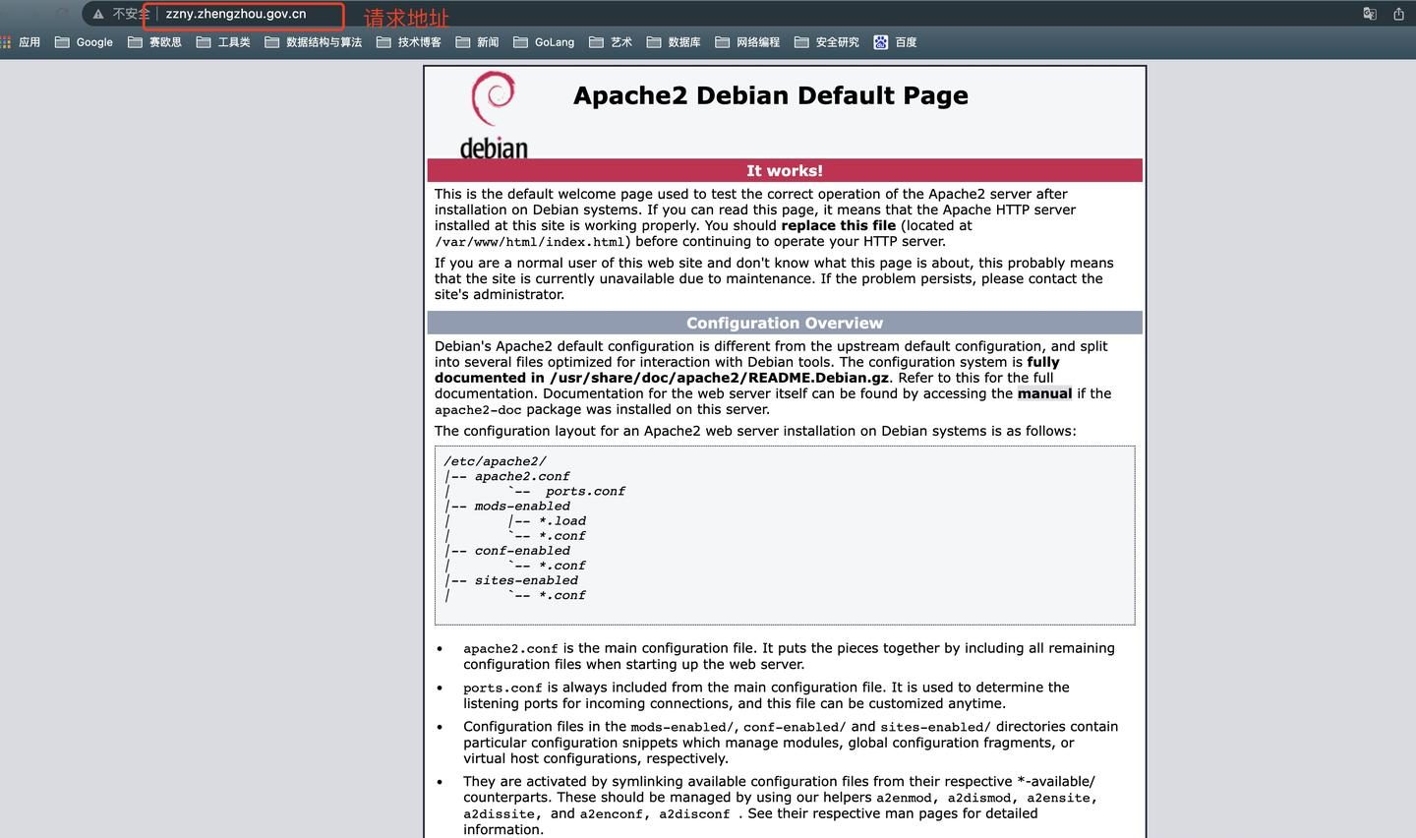The width and height of the screenshot is (1416, 838).
Task: Open the 安全研究 bookmarks folder
Action: point(827,42)
